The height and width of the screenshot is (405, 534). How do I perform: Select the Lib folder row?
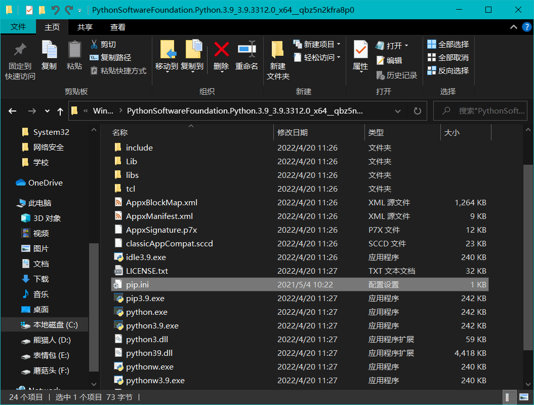coord(300,162)
